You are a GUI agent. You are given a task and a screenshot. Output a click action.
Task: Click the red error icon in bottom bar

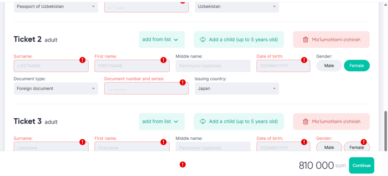coord(183,164)
